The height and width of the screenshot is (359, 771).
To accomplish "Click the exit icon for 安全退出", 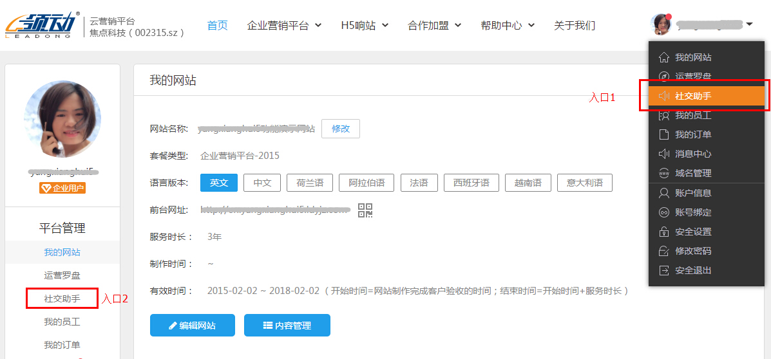I will pyautogui.click(x=664, y=270).
